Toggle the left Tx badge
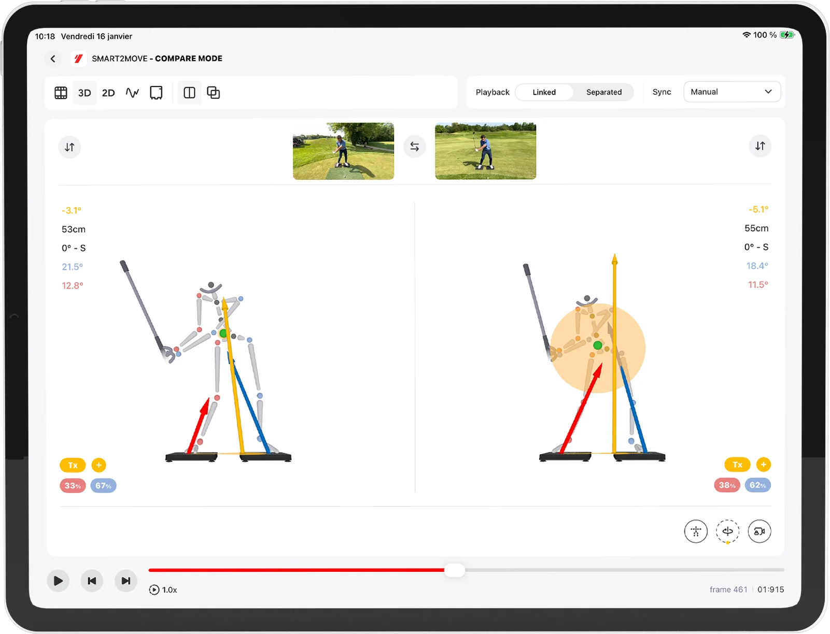This screenshot has width=830, height=634. (x=73, y=465)
